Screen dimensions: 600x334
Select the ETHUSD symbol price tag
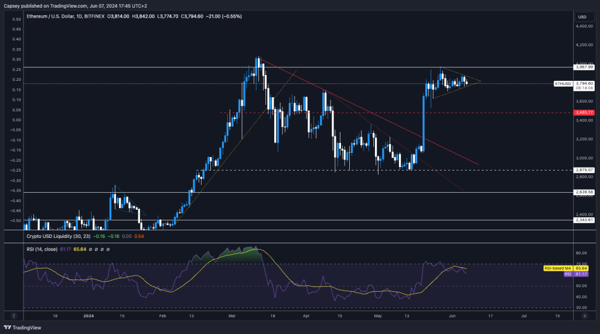[x=563, y=83]
